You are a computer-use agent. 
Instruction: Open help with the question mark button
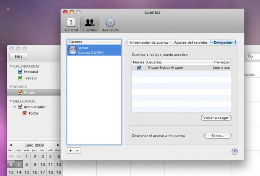[x=234, y=151]
